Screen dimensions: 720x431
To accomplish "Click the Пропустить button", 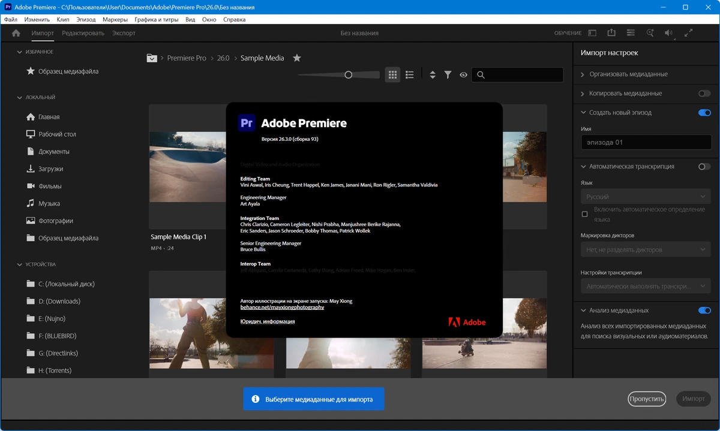I will [647, 399].
